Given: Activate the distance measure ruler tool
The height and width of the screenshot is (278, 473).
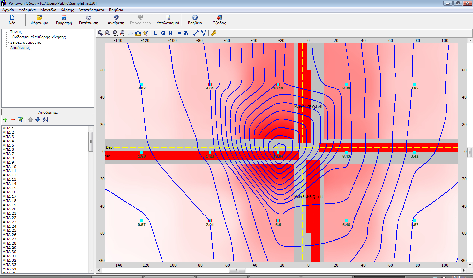Looking at the screenshot, I should pos(138,33).
